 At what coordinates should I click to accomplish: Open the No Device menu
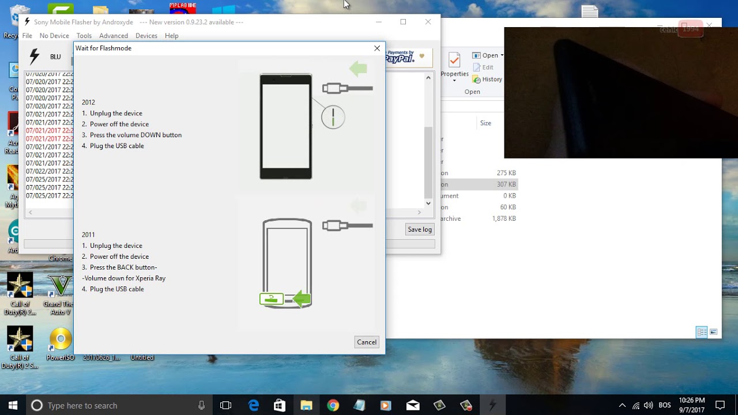54,36
